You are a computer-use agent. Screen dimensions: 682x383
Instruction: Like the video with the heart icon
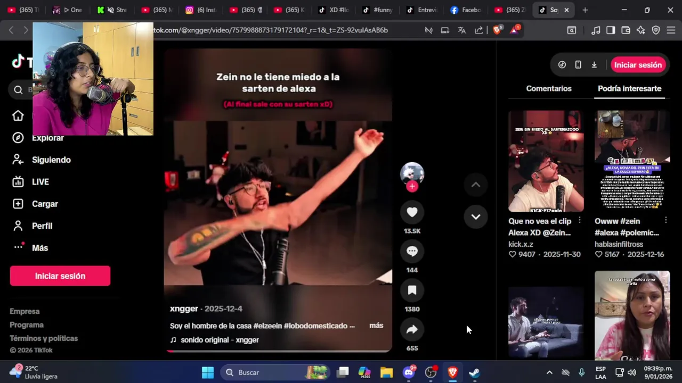(412, 212)
